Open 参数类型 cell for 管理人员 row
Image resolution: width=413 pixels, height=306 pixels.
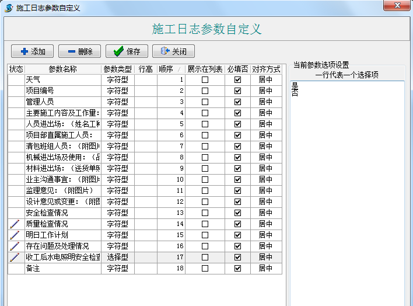point(117,102)
